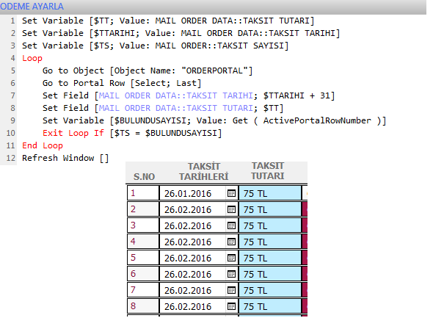433x329 pixels.
Task: Open calendar picker in row 5
Action: [x=231, y=258]
